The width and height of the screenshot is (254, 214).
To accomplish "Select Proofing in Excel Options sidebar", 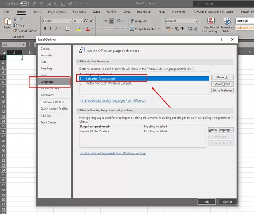I will coord(46,69).
